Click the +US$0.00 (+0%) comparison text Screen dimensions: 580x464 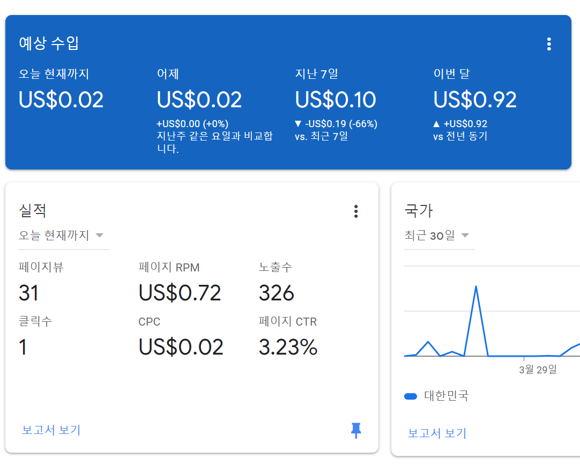tap(192, 123)
